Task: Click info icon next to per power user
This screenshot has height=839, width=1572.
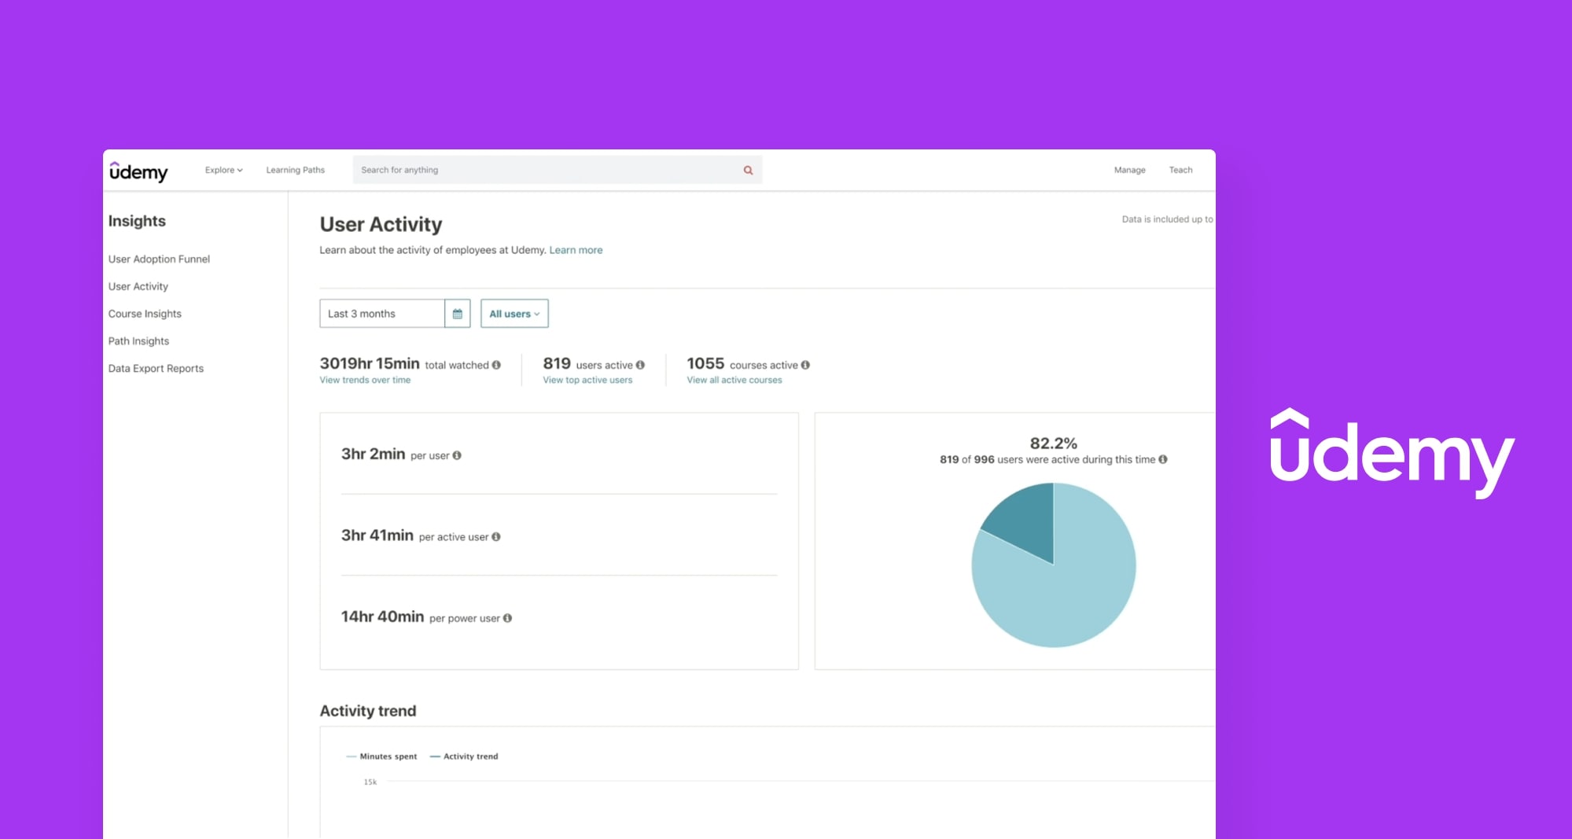Action: coord(507,618)
